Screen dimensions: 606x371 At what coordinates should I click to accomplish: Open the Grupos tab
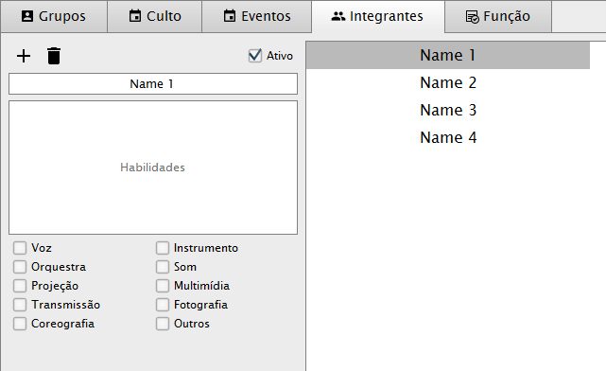pyautogui.click(x=54, y=16)
